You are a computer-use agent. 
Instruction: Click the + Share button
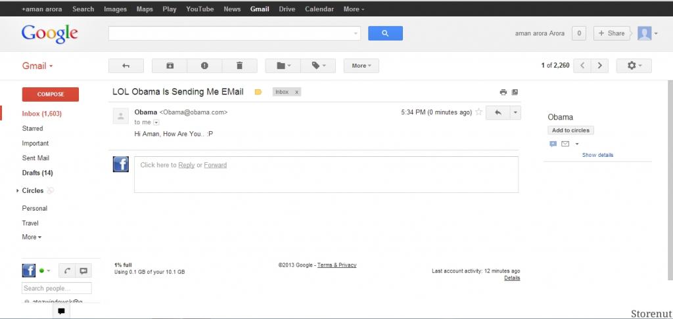(612, 33)
